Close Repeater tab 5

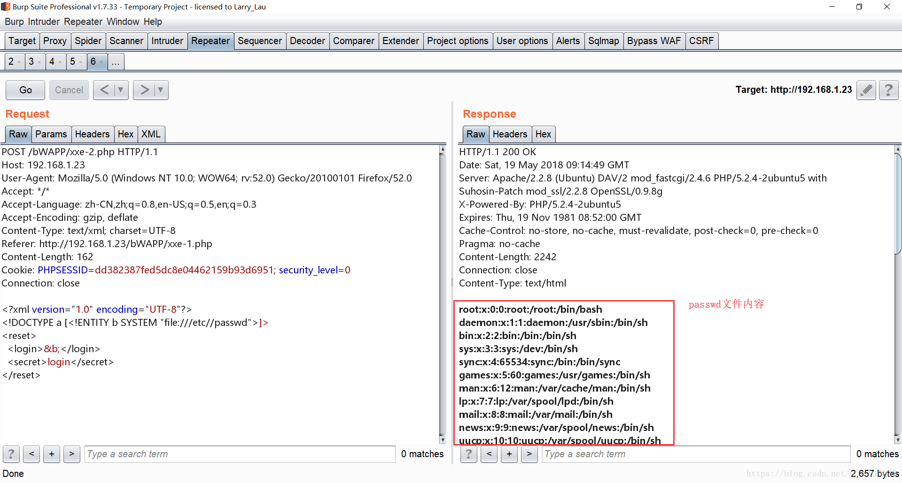point(80,62)
